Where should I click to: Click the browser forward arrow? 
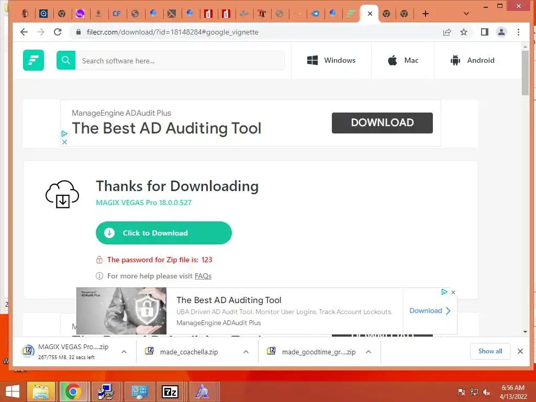pos(41,32)
